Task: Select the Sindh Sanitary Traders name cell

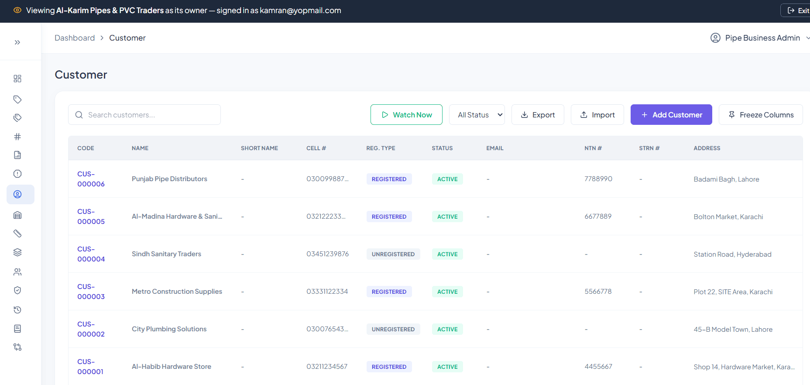Action: (166, 254)
